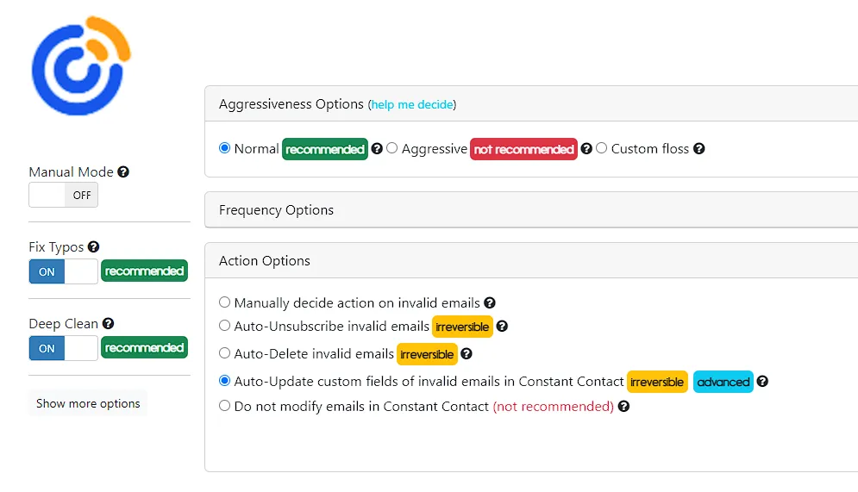Toggle the Deep Clean ON switch
The width and height of the screenshot is (858, 492).
(x=64, y=348)
